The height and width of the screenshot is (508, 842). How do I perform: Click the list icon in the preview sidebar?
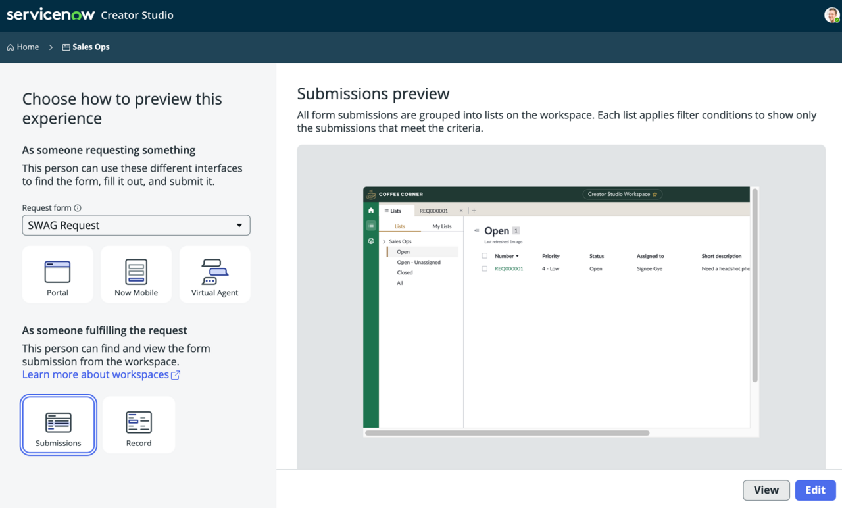coord(371,226)
